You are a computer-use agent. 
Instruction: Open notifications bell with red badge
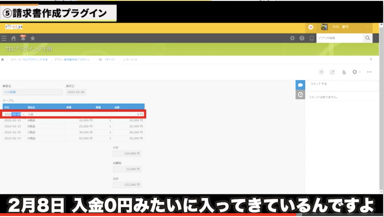click(23, 38)
